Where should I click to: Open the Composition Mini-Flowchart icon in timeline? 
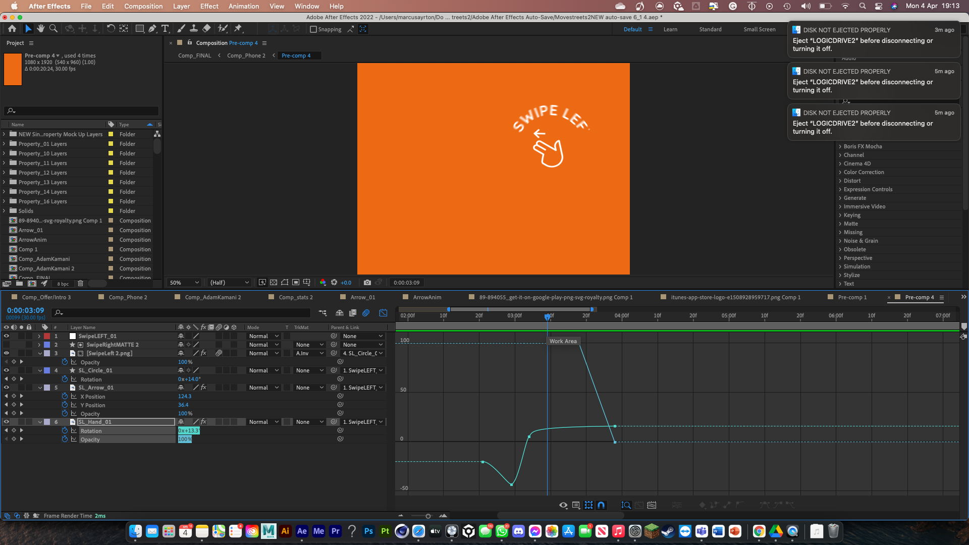(322, 313)
